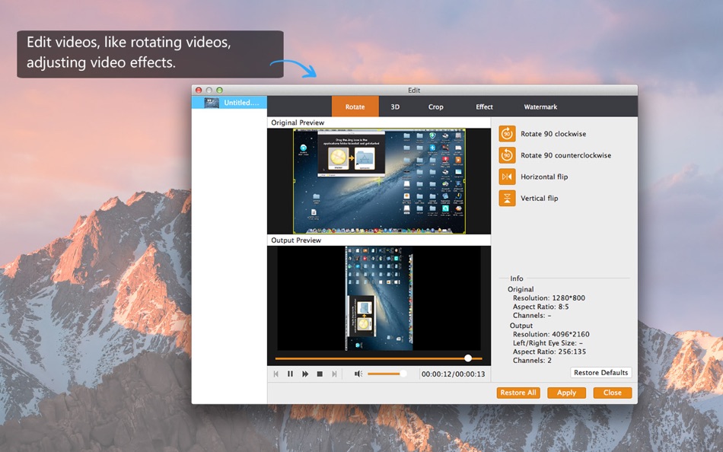
Task: Stop the preview playback
Action: tap(319, 374)
